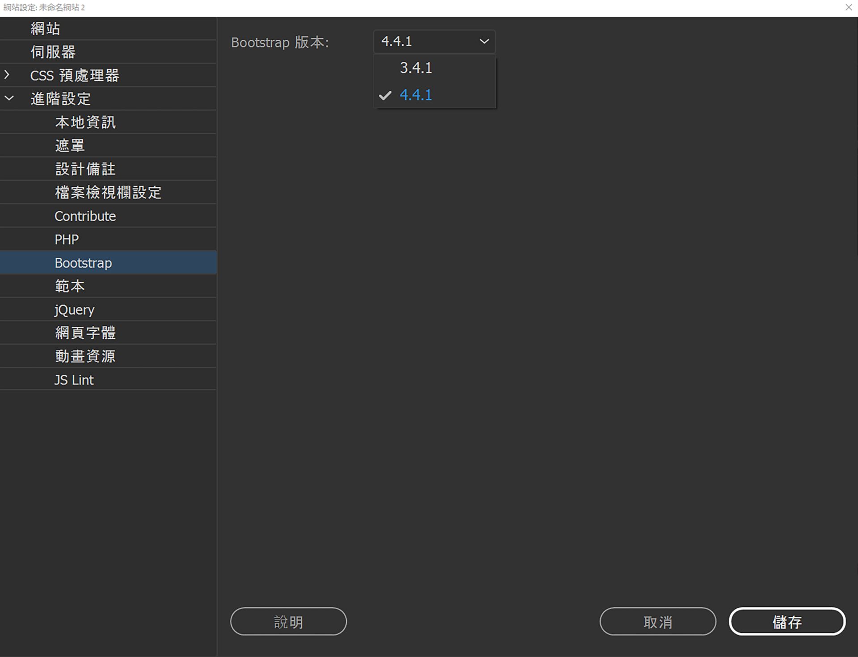Viewport: 858px width, 657px height.
Task: Open the PHP settings page
Action: tap(66, 239)
